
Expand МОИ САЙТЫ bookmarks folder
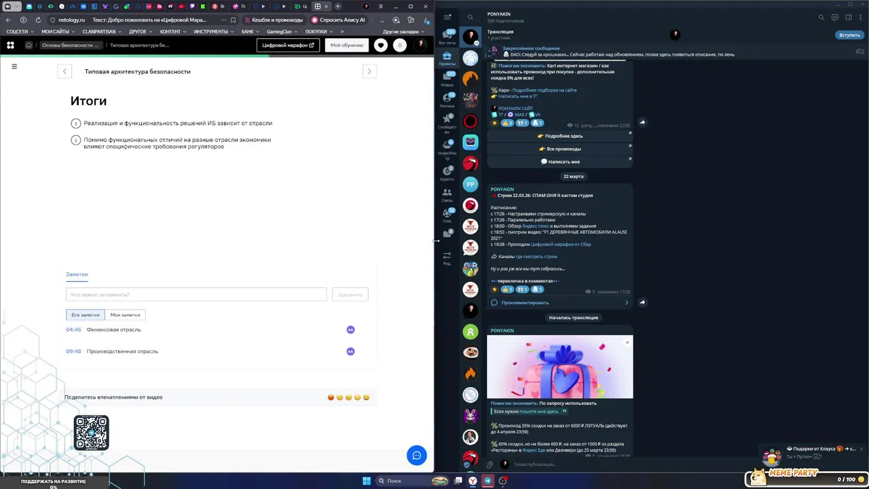(58, 31)
